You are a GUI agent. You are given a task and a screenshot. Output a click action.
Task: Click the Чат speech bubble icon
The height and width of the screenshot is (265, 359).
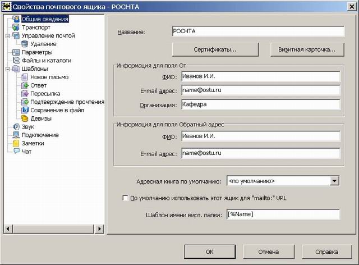16,152
